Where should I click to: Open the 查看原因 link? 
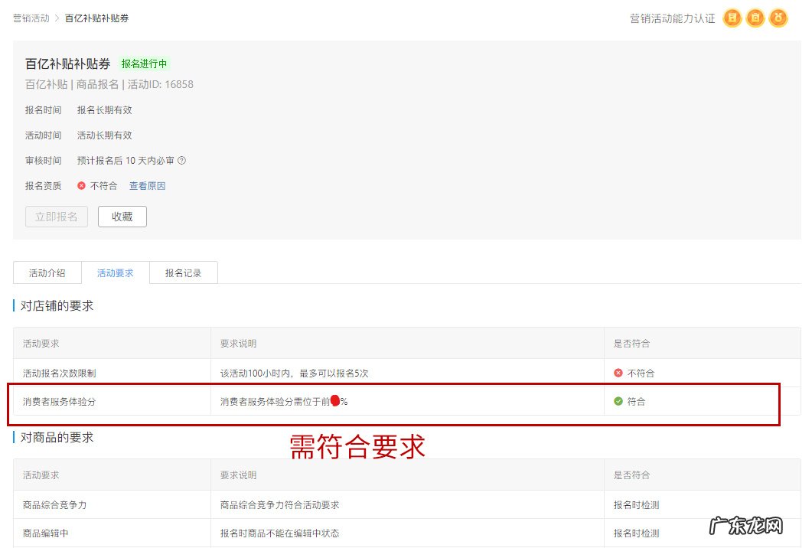pos(147,185)
